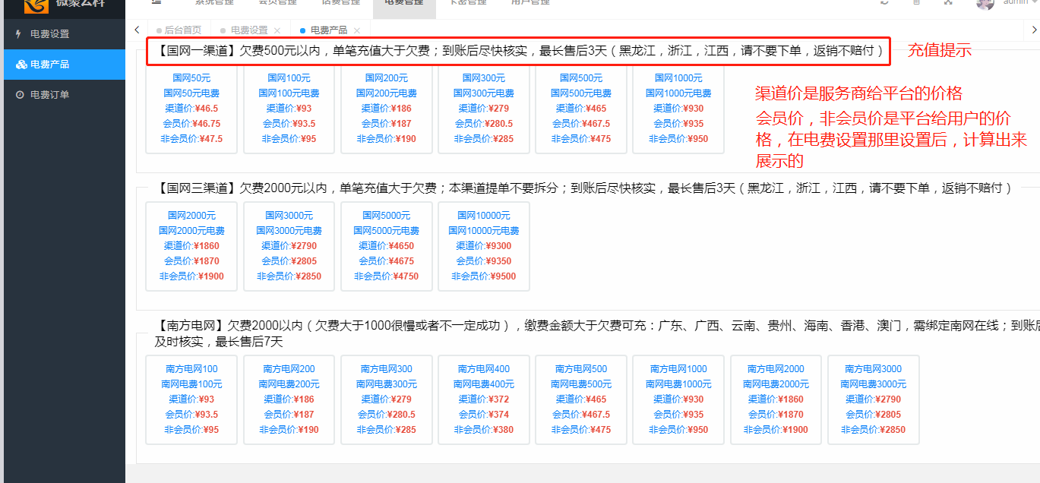Close the 电费产品 page tab
1040x483 pixels.
coord(357,30)
